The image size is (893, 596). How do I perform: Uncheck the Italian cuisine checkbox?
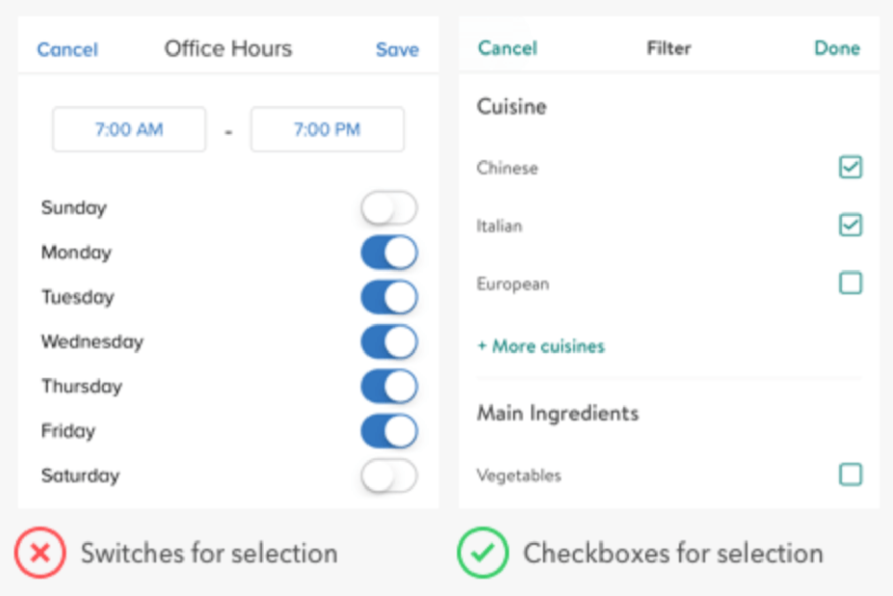pyautogui.click(x=851, y=225)
